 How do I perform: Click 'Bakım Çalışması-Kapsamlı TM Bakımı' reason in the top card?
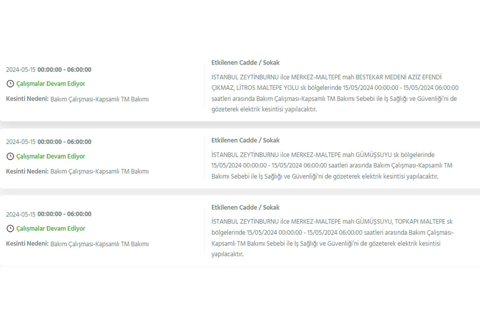(99, 99)
